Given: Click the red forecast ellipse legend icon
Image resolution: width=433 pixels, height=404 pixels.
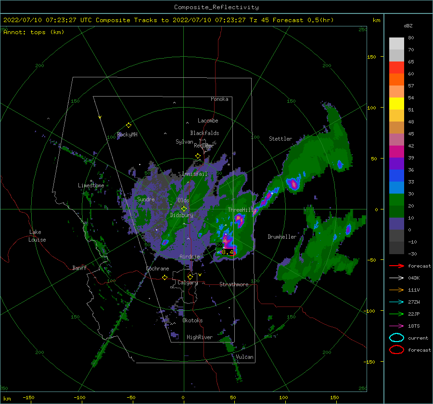Looking at the screenshot, I should pyautogui.click(x=396, y=350).
